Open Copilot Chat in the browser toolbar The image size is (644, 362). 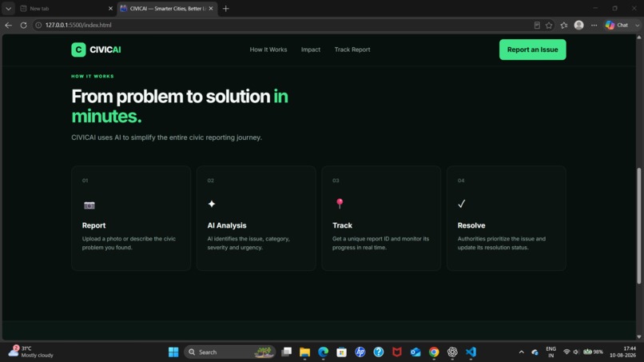pos(618,25)
